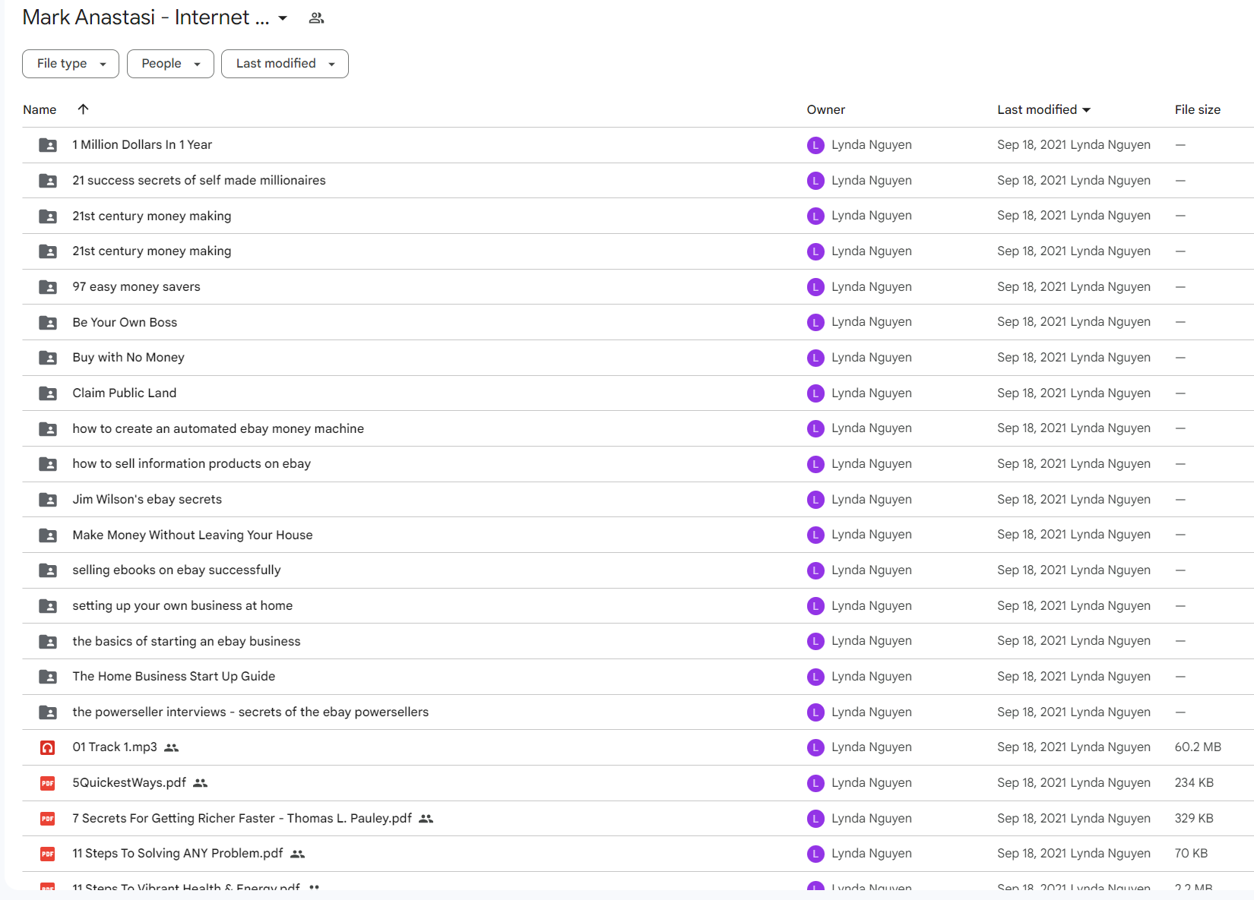Expand the folder title dropdown arrow
This screenshot has width=1254, height=900.
tap(283, 18)
